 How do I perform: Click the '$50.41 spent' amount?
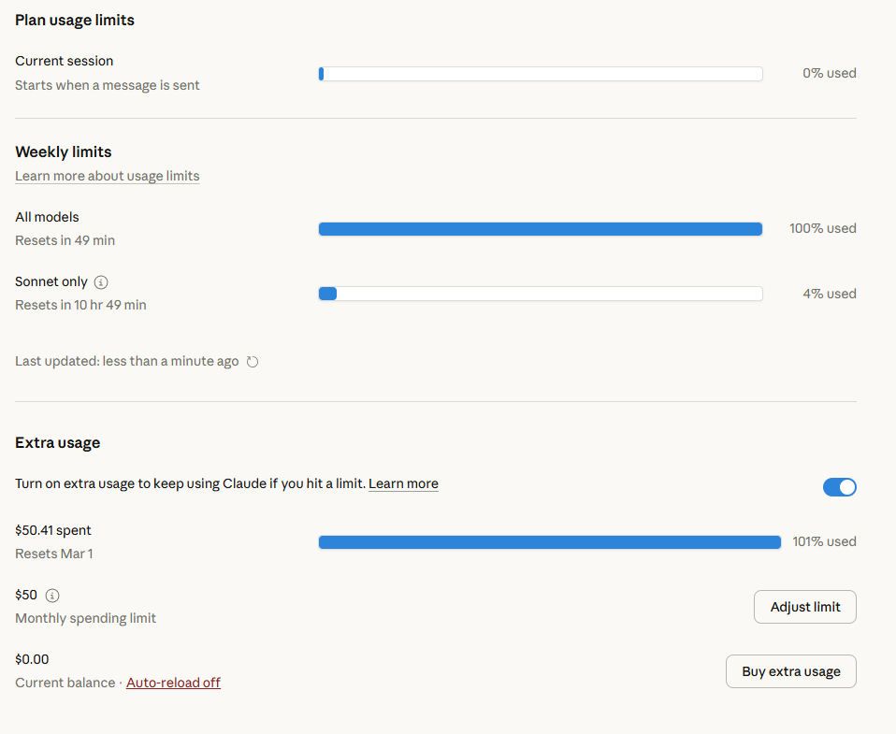pos(53,530)
